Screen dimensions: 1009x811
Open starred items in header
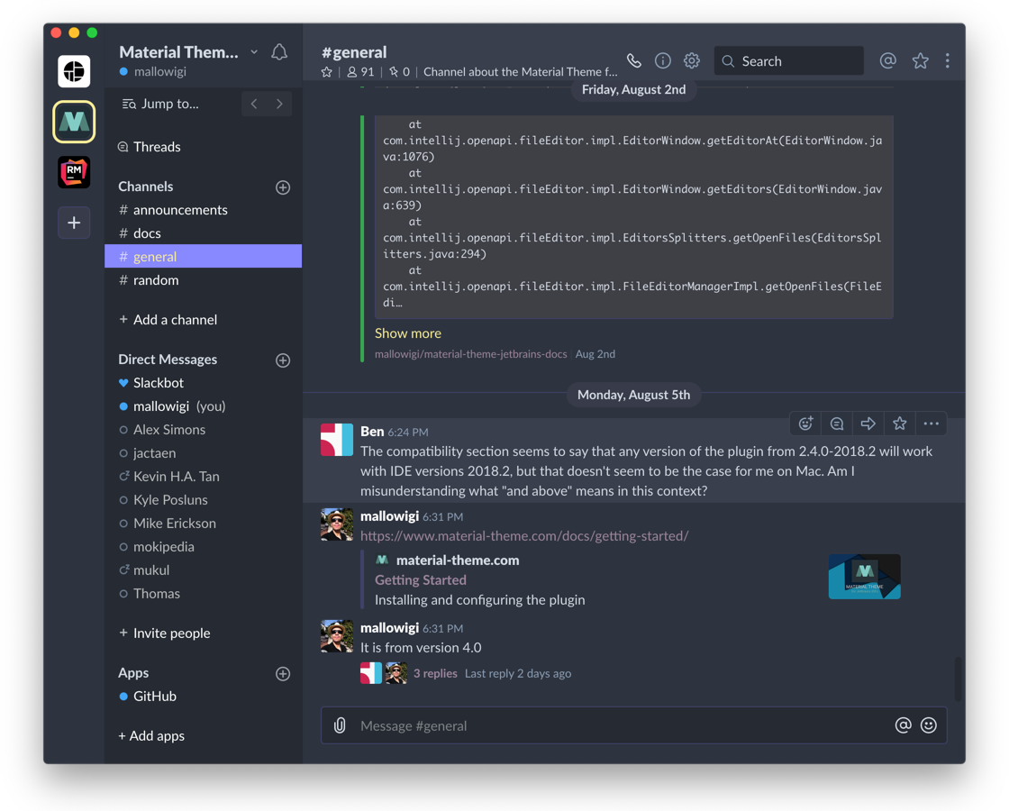coord(920,60)
